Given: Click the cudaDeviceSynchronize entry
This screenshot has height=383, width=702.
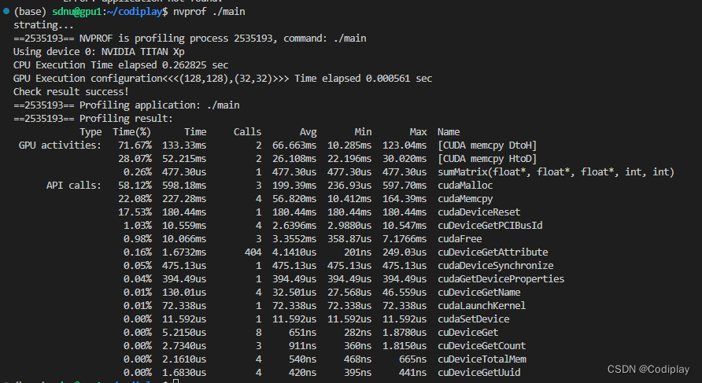Looking at the screenshot, I should tap(495, 266).
